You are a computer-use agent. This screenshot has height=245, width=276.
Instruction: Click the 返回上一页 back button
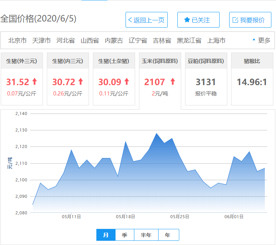pos(147,20)
